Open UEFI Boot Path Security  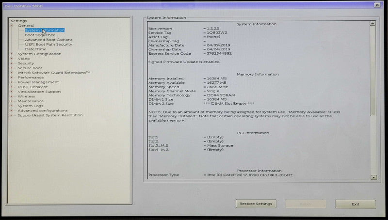point(48,44)
